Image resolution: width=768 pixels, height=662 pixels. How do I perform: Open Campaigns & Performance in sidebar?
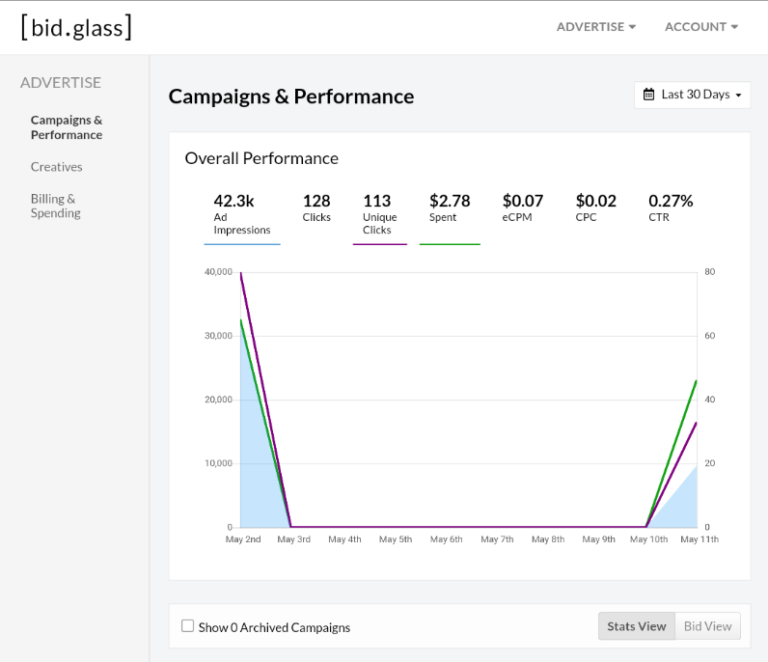point(66,127)
